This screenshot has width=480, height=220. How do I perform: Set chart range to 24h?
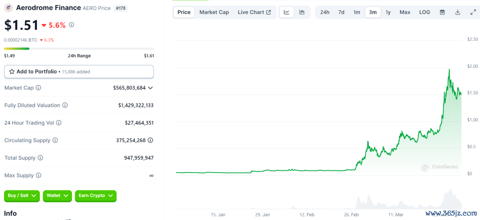click(325, 12)
